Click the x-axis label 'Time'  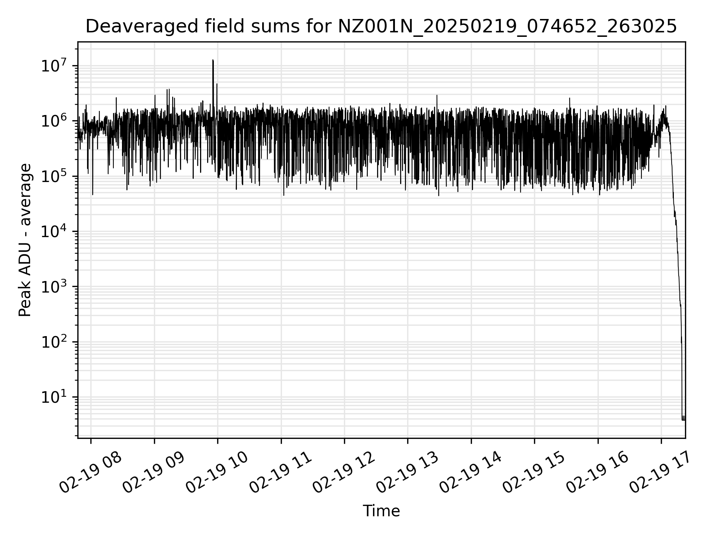tap(381, 511)
